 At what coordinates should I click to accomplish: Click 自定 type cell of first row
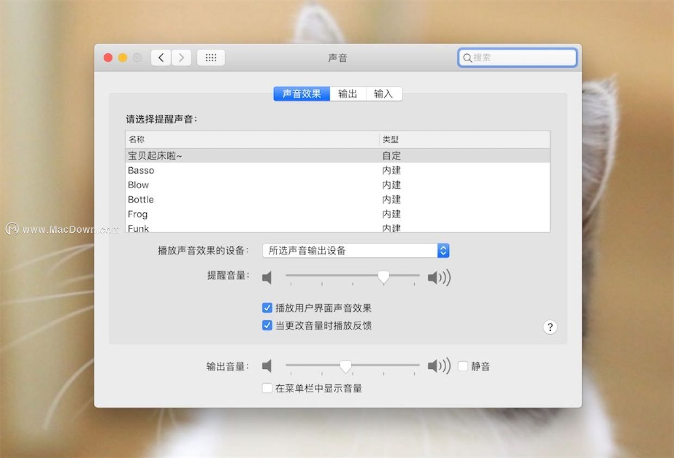click(x=391, y=156)
